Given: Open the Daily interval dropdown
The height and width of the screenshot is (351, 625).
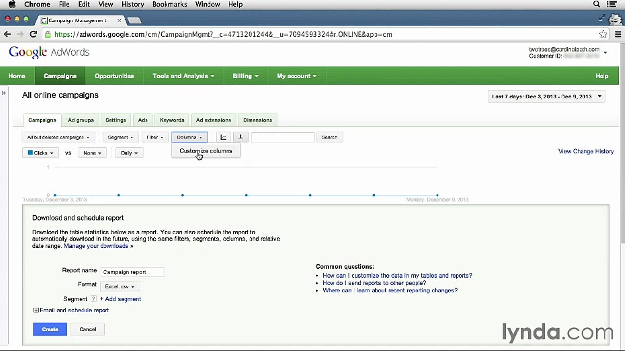Looking at the screenshot, I should click(129, 153).
